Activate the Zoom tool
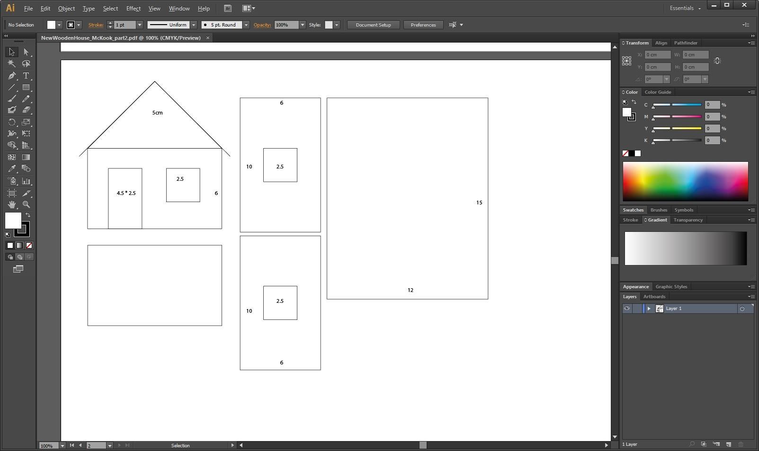This screenshot has height=451, width=759. pos(26,204)
